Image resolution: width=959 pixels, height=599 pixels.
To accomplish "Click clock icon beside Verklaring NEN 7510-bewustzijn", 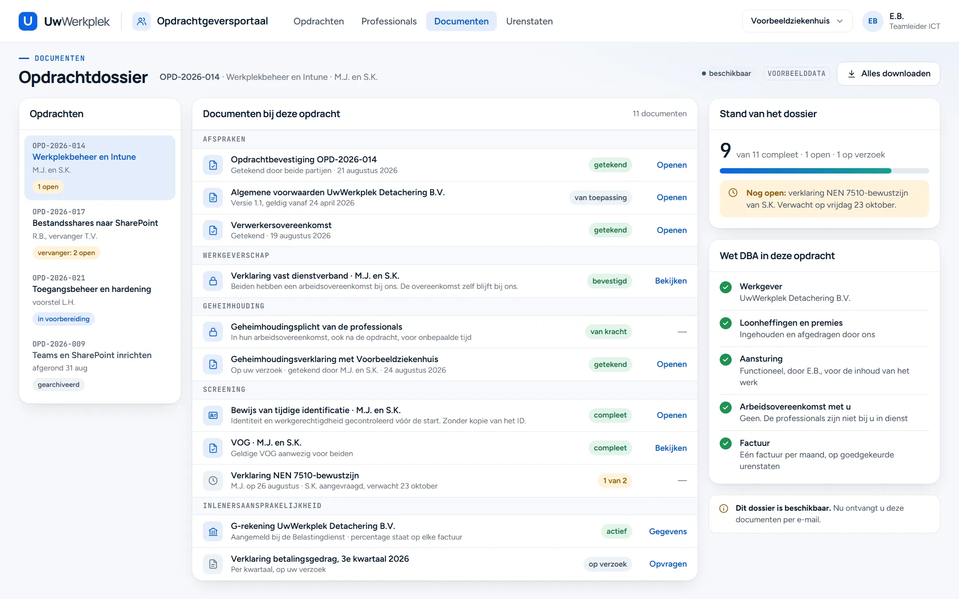I will [x=213, y=481].
